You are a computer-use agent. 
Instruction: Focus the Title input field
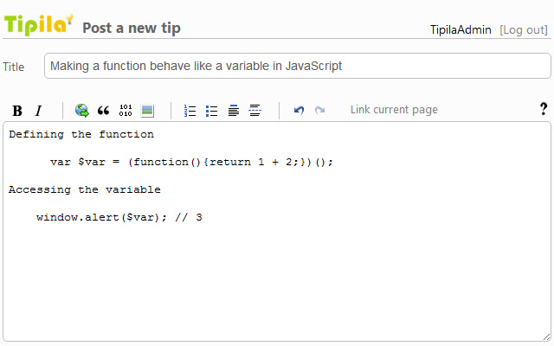pos(297,66)
